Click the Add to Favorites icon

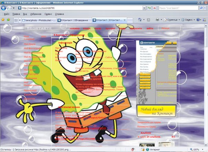(8, 20)
